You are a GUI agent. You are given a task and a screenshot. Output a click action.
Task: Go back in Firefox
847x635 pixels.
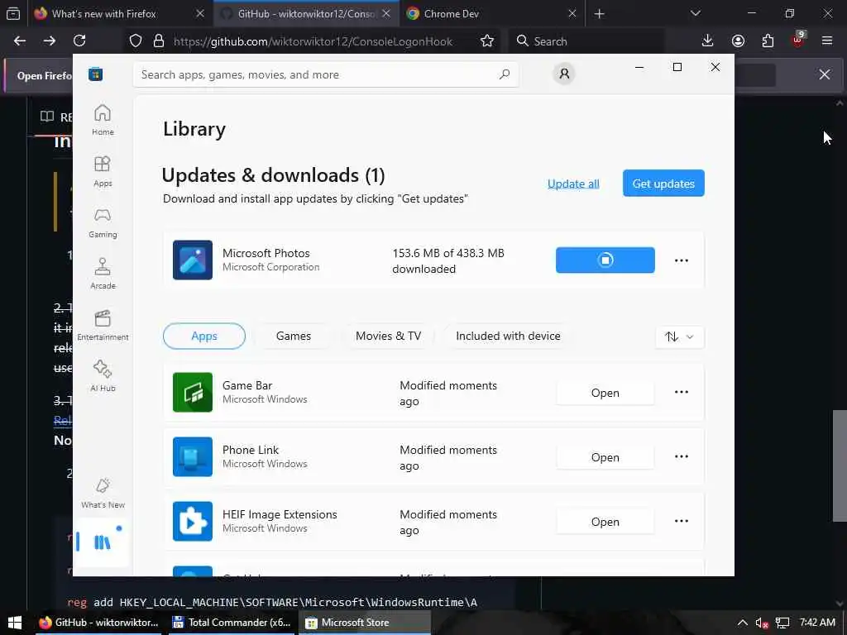[x=20, y=41]
